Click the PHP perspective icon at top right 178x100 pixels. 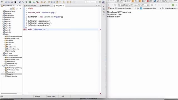103,2
